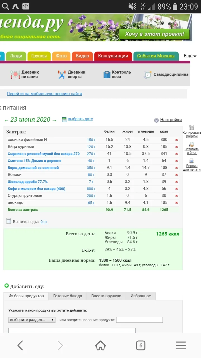201x358 pixels.
Task: Click the green plus icon near Добавить еду
Action: [7, 286]
